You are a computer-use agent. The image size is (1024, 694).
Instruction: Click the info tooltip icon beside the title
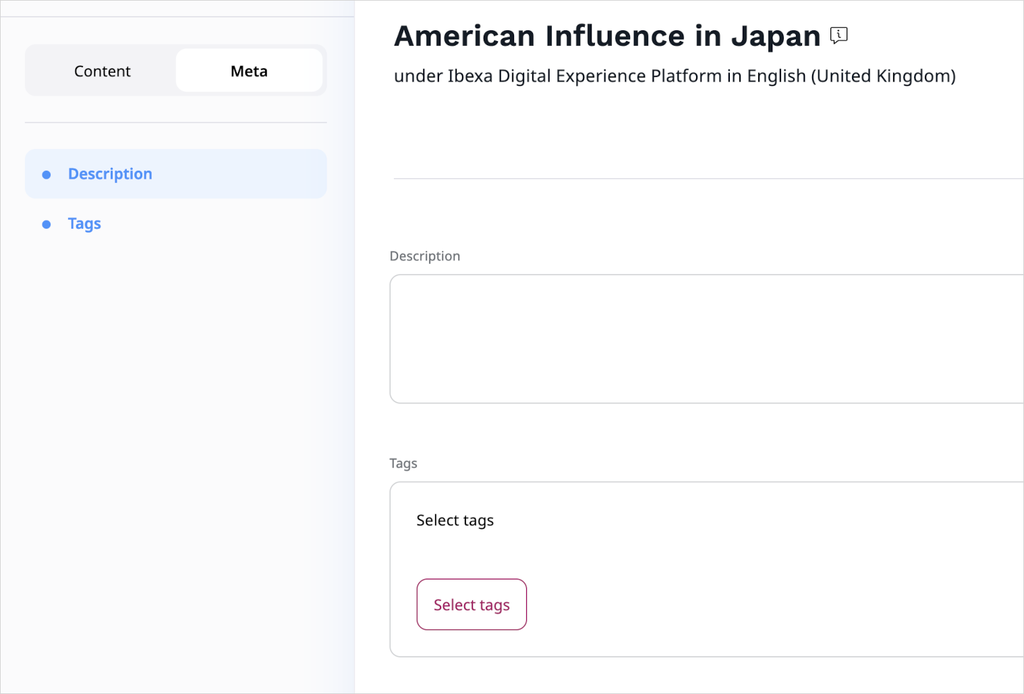838,35
